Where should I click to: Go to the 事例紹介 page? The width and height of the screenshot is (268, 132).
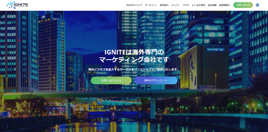[164, 5]
